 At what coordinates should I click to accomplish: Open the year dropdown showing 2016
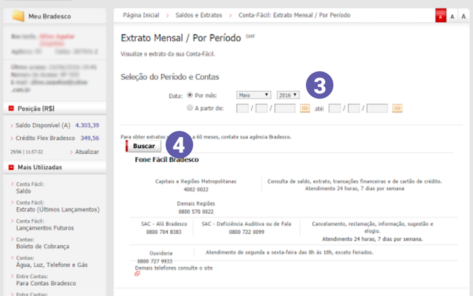click(288, 95)
